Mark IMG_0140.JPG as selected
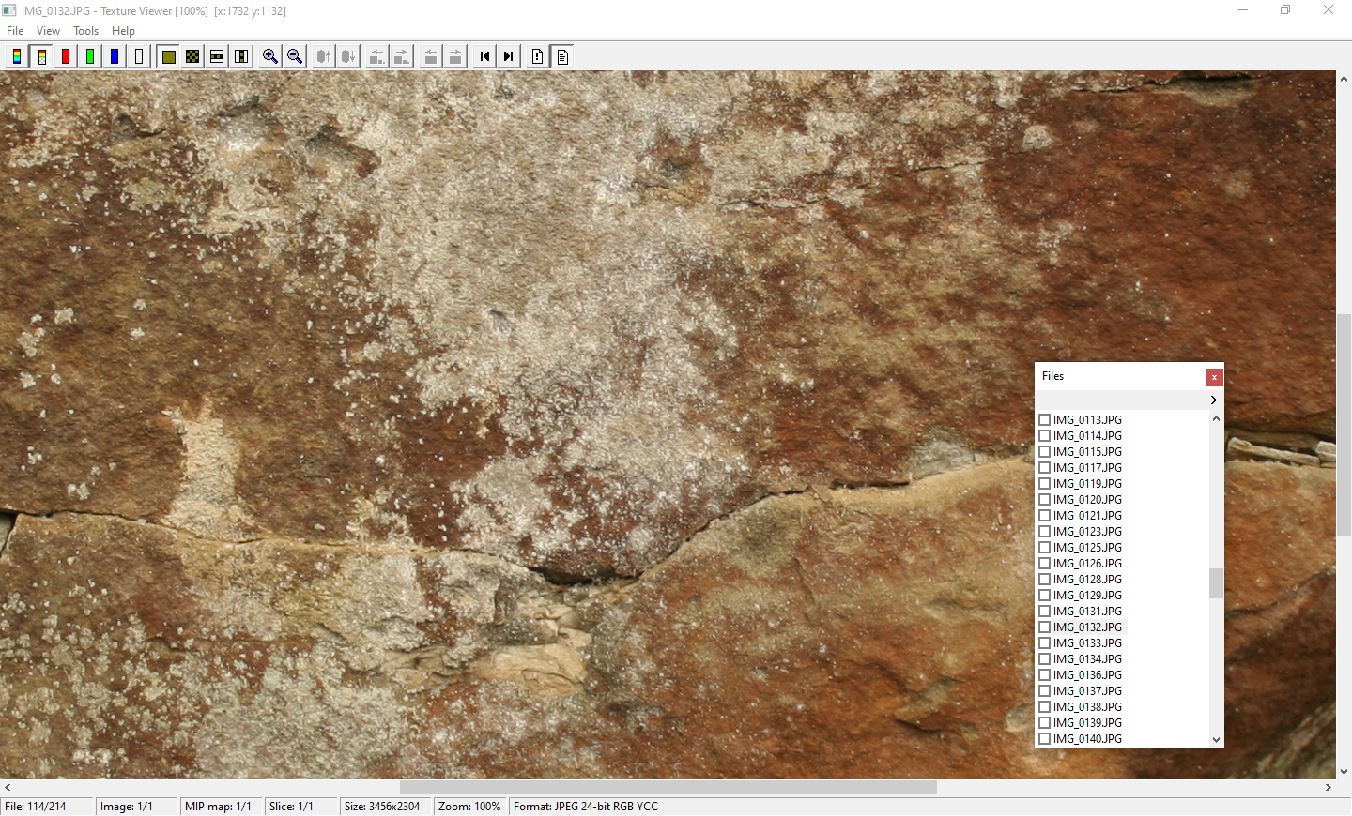The height and width of the screenshot is (816, 1352). tap(1044, 738)
